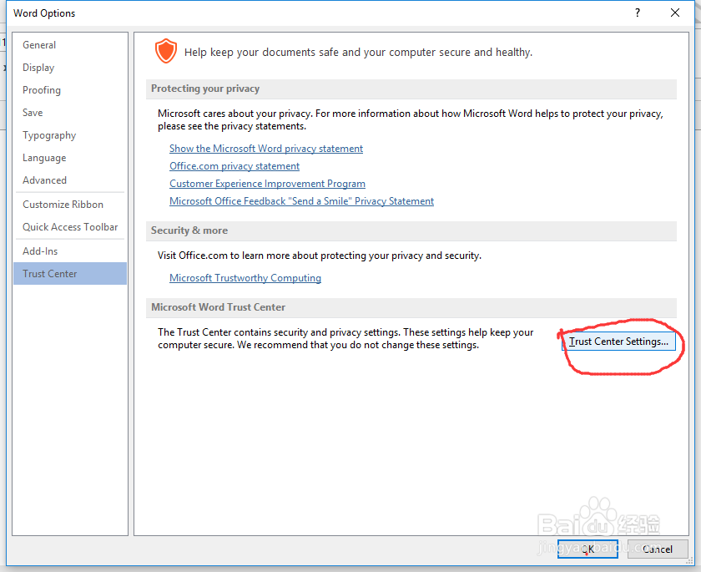Viewport: 701px width, 572px height.
Task: Close the Word Options dialog
Action: [x=675, y=13]
